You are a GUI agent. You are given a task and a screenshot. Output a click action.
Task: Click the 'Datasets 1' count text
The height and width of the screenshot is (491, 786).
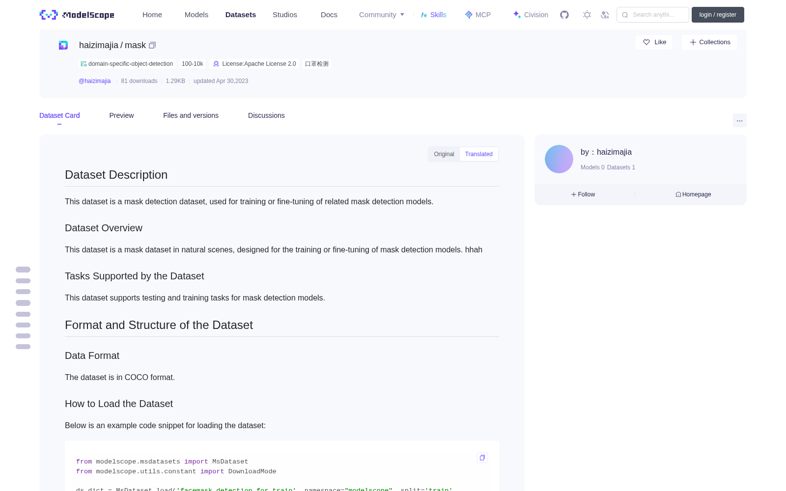point(621,167)
